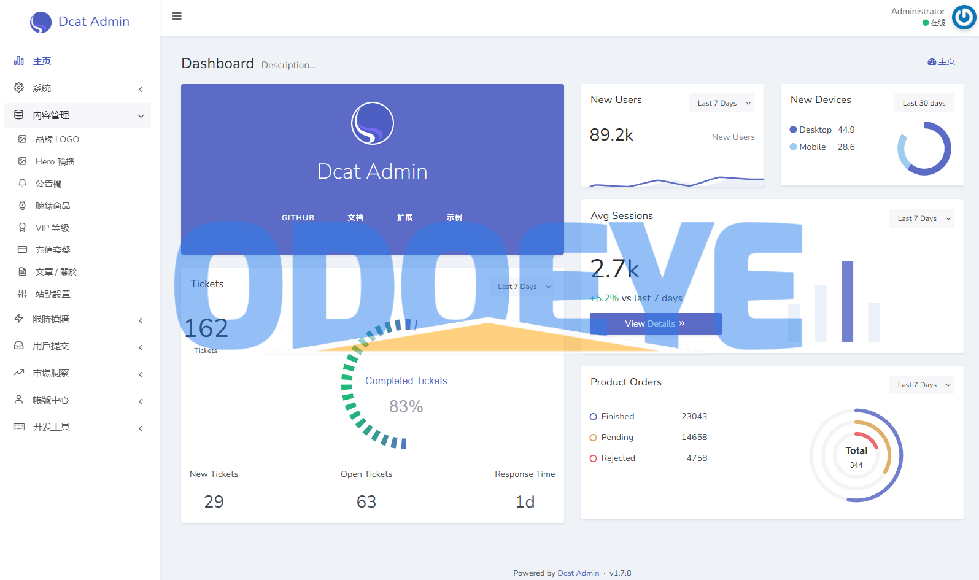Click the Dcat Admin logo icon in sidebar

point(41,22)
